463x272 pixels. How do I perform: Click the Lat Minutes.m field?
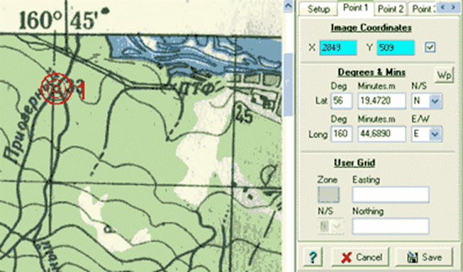[381, 101]
